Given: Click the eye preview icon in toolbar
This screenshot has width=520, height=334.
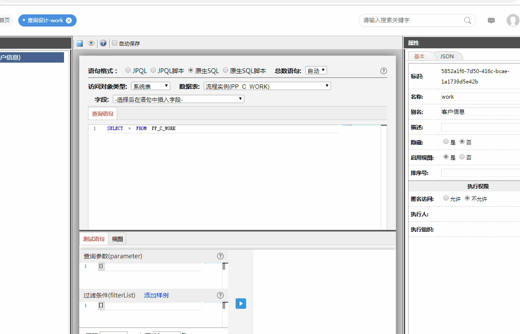Looking at the screenshot, I should click(x=91, y=43).
